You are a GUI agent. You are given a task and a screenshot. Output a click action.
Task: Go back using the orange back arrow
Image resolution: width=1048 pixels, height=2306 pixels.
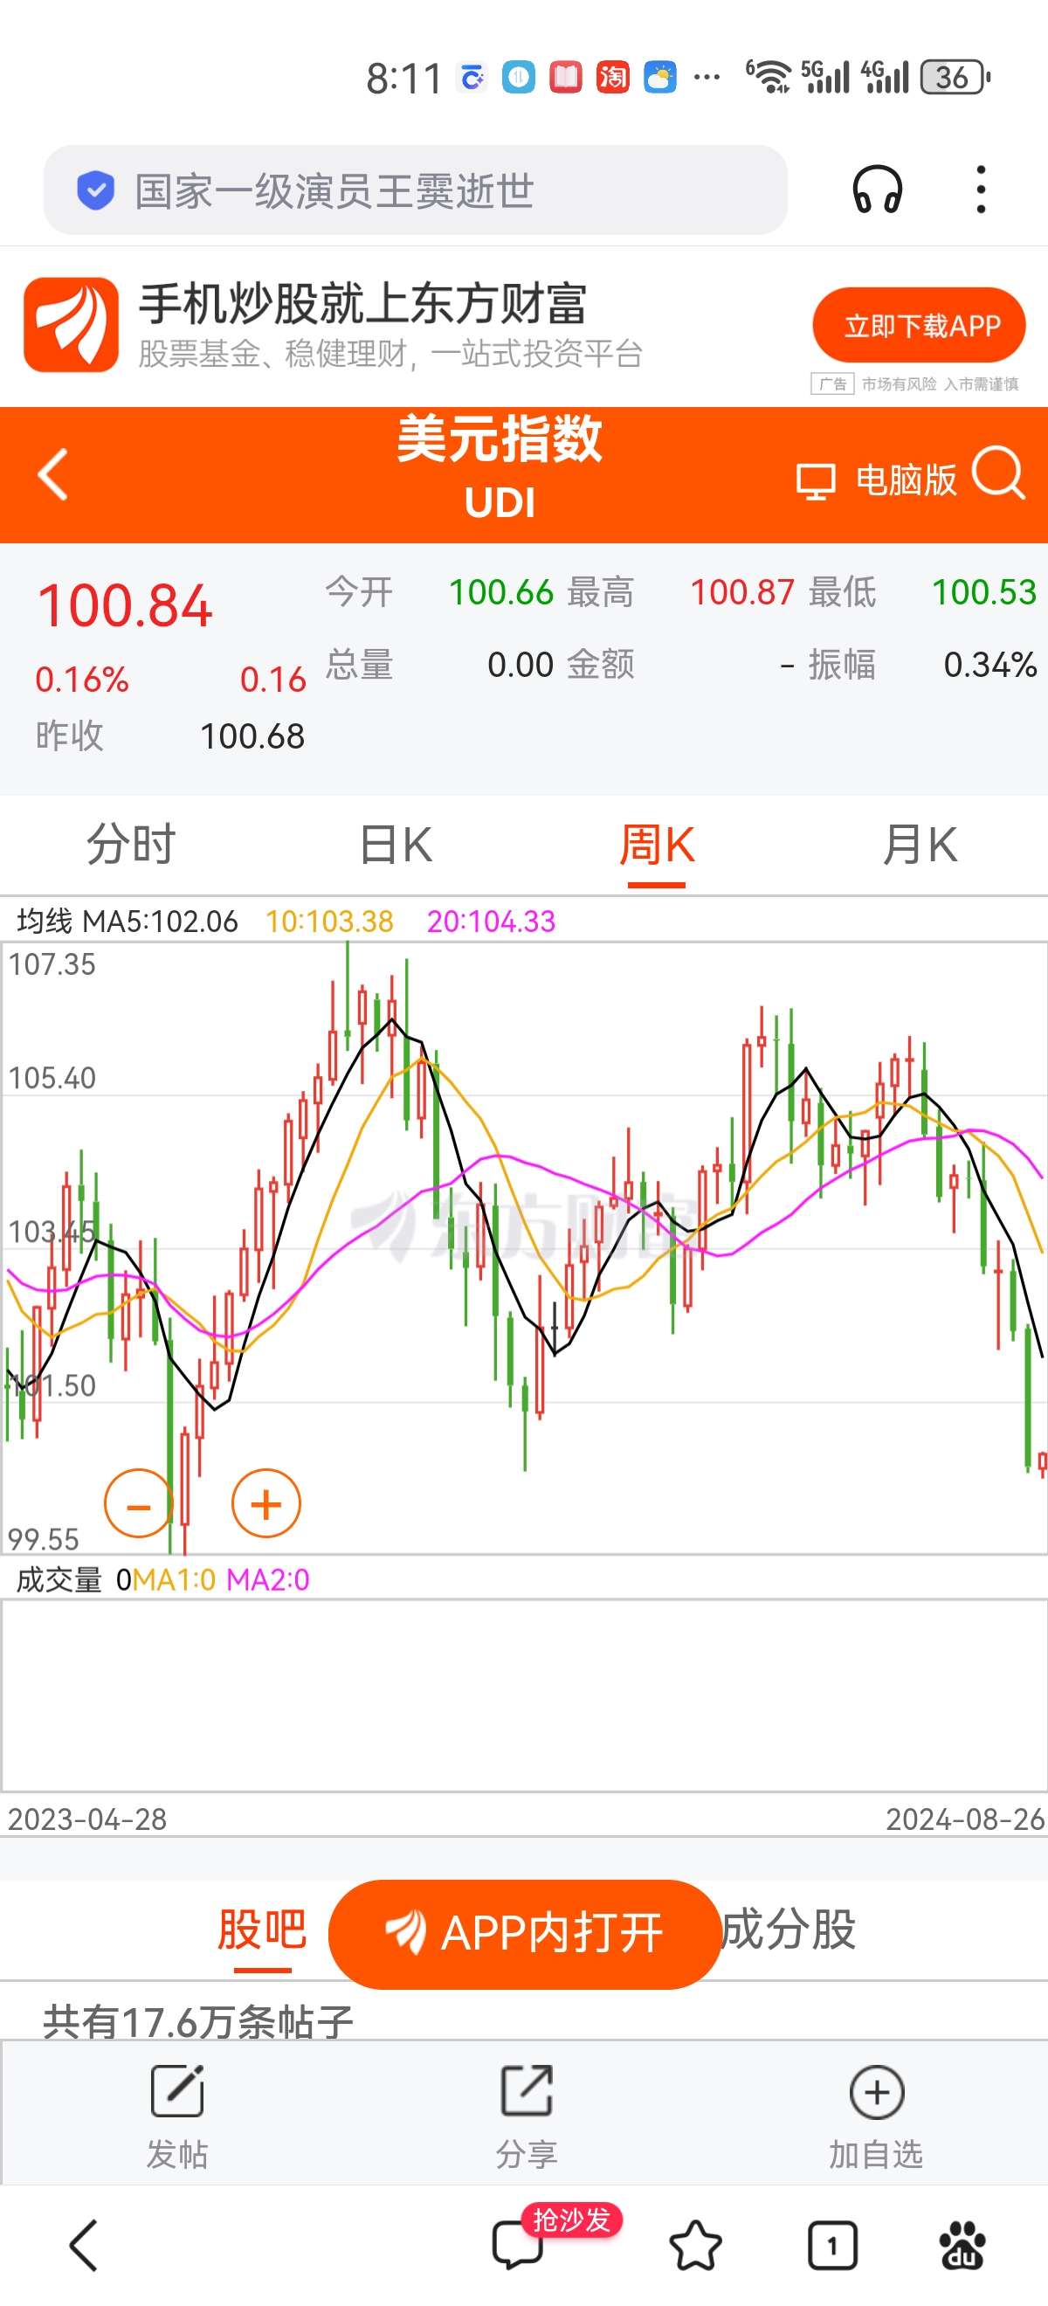click(51, 474)
